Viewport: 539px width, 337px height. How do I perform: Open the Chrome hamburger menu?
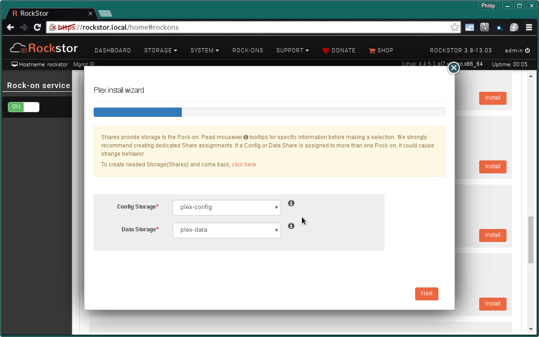(x=529, y=27)
